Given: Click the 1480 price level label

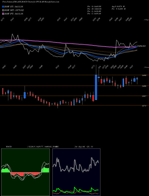Looking at the screenshot, I should tap(144, 75).
